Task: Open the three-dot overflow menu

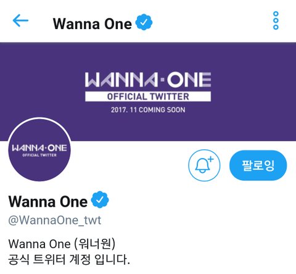Action: click(276, 20)
